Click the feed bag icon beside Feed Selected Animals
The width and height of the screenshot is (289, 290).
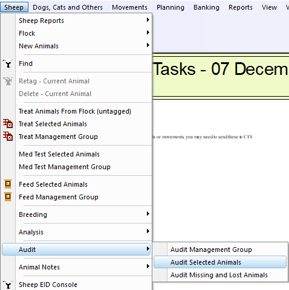(8, 184)
